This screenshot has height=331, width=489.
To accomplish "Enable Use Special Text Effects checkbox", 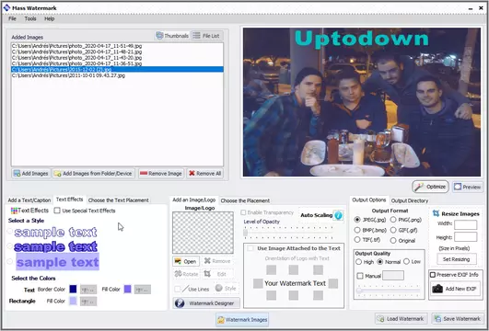I will pos(57,211).
